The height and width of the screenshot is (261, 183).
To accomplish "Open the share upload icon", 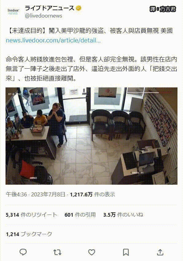I will point(160,252).
